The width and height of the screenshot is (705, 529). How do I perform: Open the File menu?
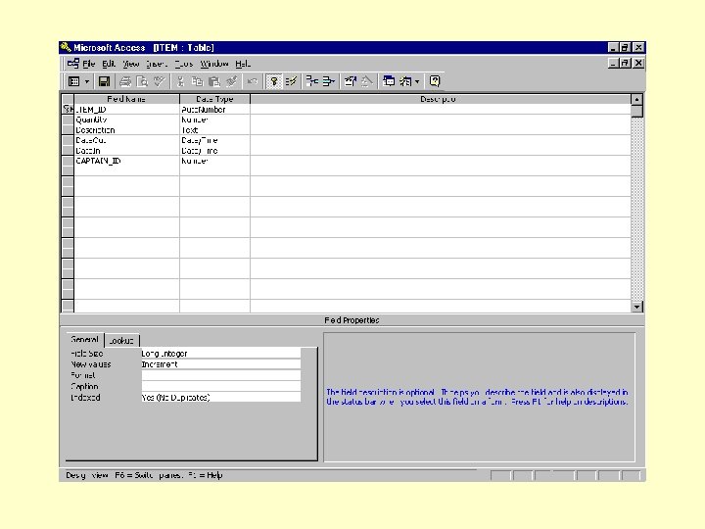(x=88, y=64)
